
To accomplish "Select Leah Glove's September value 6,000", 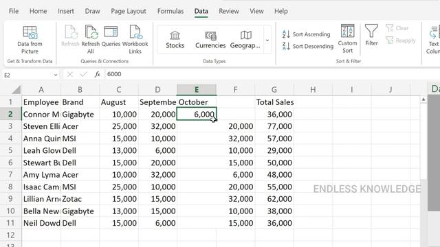I will (157, 150).
